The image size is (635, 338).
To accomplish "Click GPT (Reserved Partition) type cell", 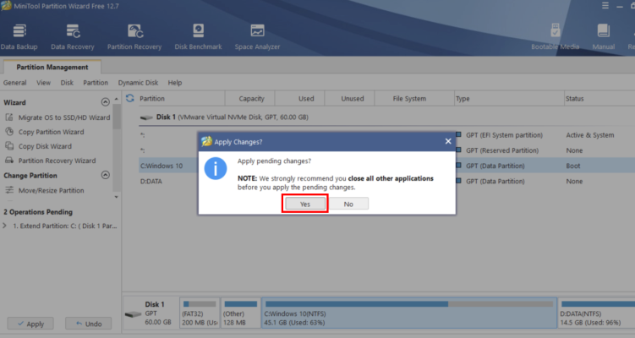I will coord(502,150).
